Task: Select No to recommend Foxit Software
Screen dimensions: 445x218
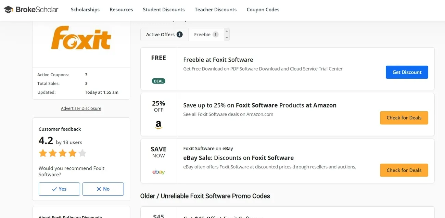Action: pyautogui.click(x=103, y=189)
